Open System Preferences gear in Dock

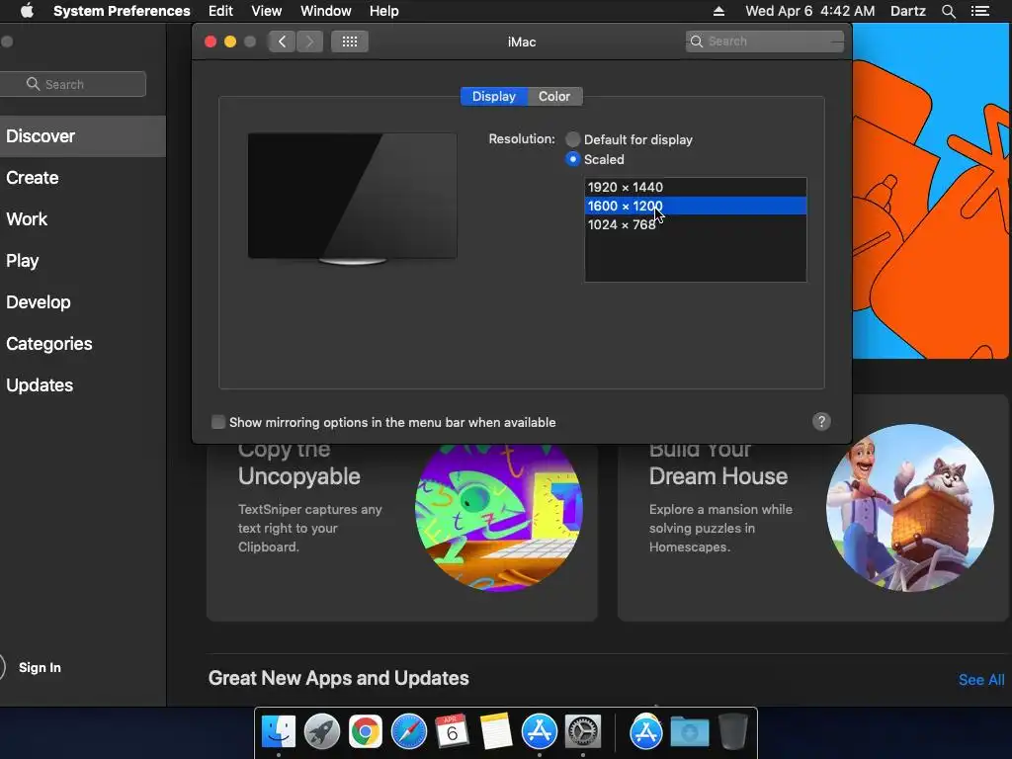(x=583, y=732)
